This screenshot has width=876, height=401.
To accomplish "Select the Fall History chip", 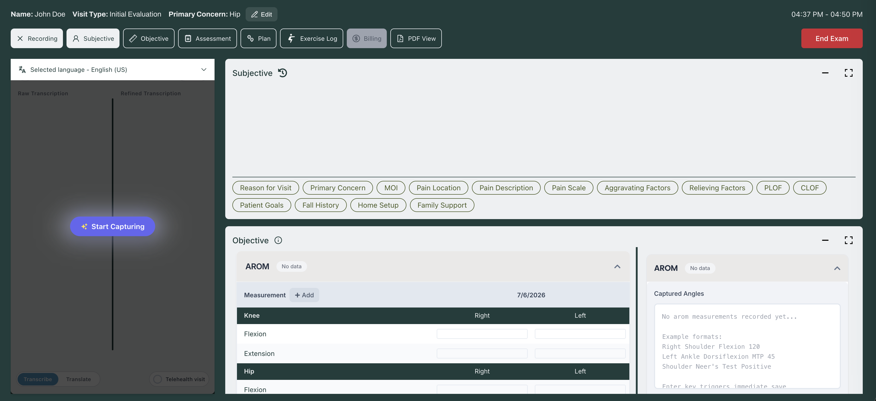I will click(x=321, y=205).
